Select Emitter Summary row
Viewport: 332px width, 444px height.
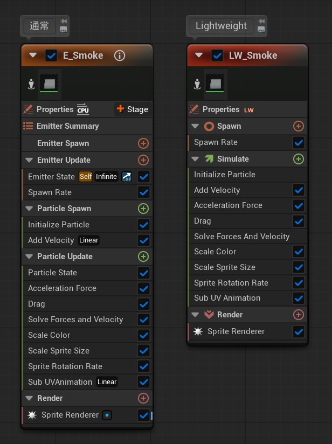[67, 126]
